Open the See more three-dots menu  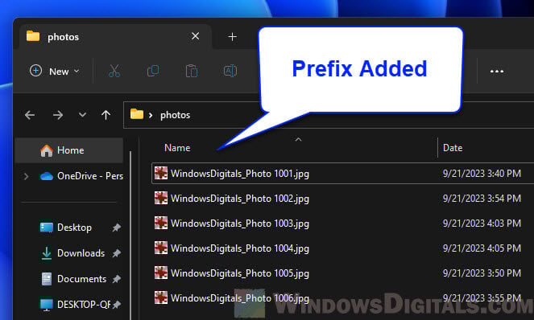click(x=496, y=72)
